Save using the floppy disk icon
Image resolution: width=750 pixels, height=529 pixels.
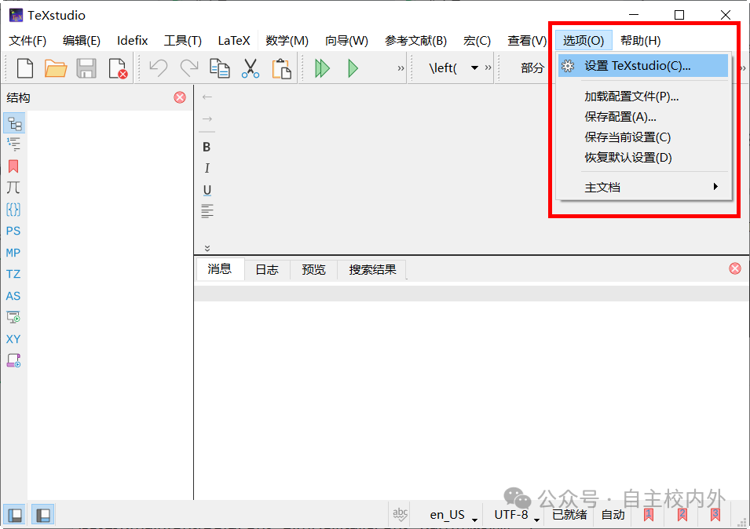click(86, 68)
